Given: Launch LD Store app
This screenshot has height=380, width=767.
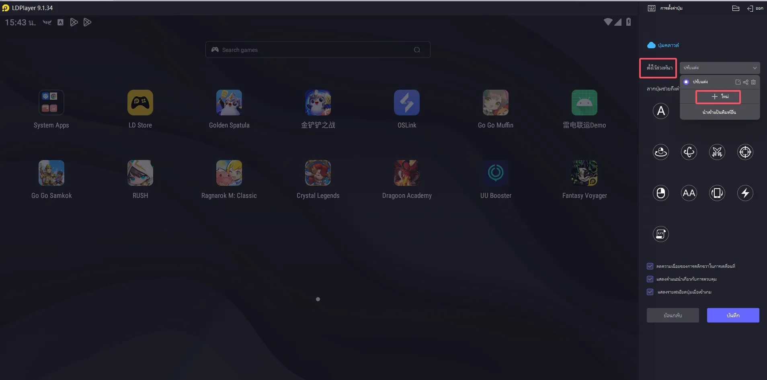Looking at the screenshot, I should pos(140,103).
